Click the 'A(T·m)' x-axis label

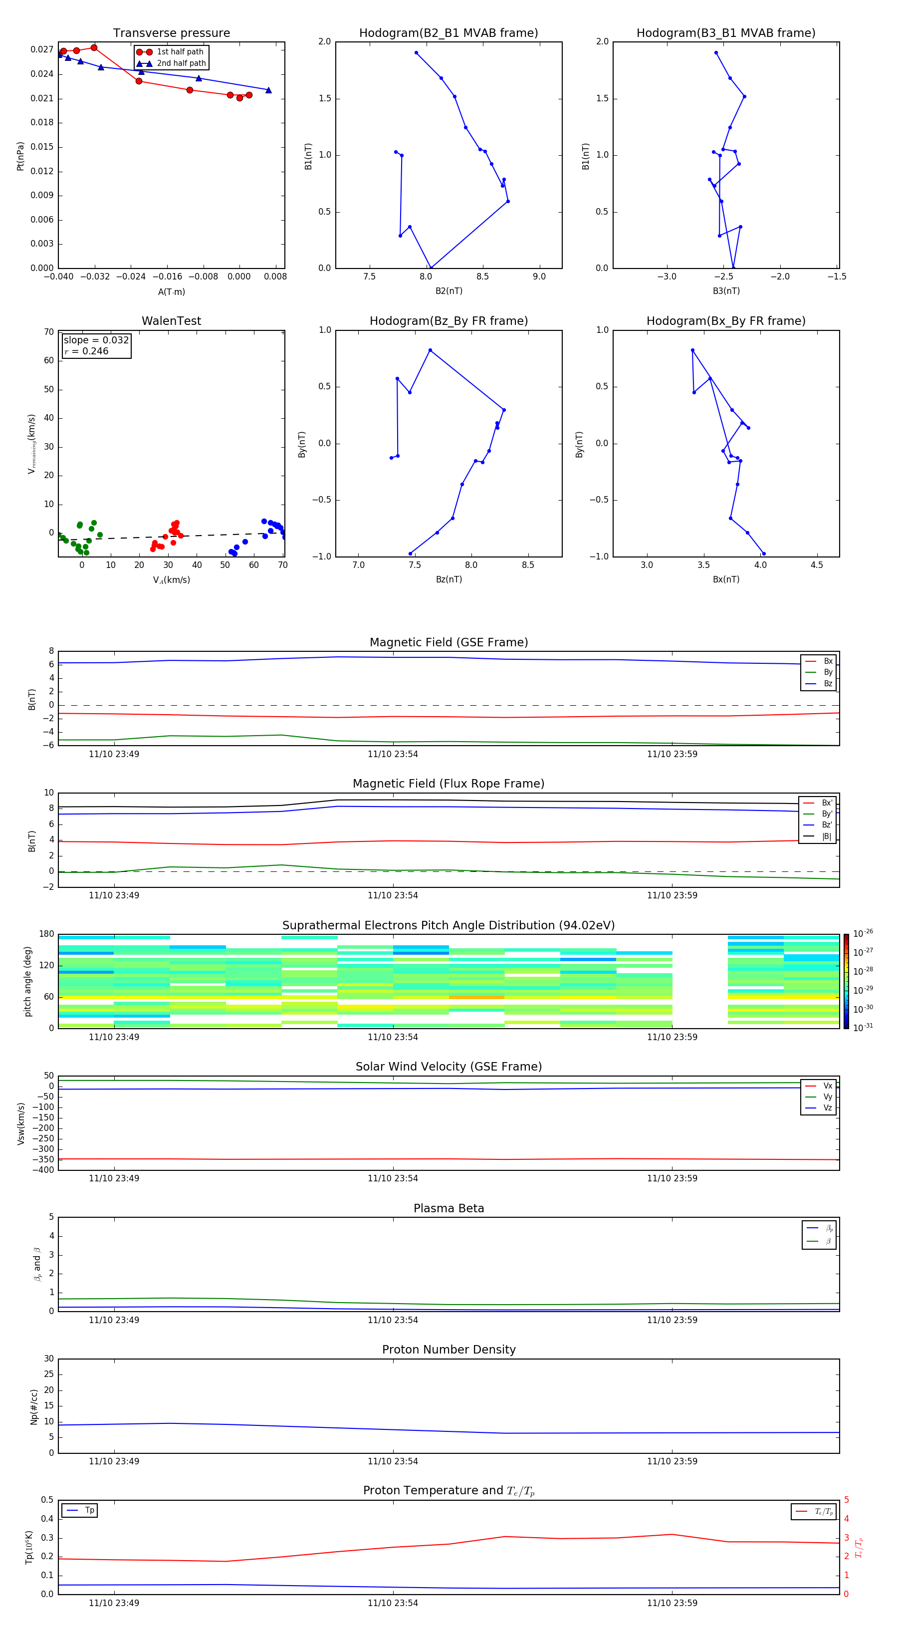pyautogui.click(x=171, y=291)
